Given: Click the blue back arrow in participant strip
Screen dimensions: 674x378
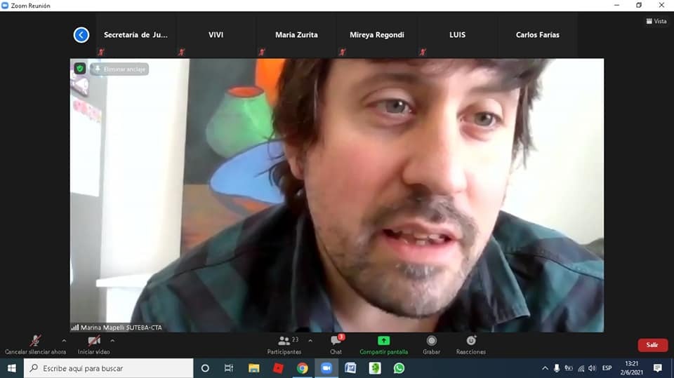Looking at the screenshot, I should click(x=81, y=34).
